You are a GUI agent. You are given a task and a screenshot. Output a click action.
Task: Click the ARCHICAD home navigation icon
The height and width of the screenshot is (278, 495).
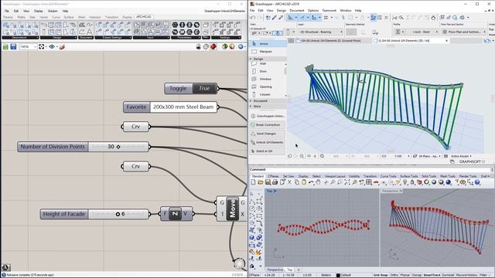433,18
